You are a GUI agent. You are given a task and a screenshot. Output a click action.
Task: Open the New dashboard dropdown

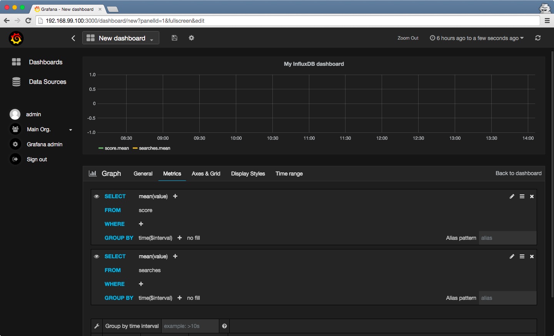point(121,38)
